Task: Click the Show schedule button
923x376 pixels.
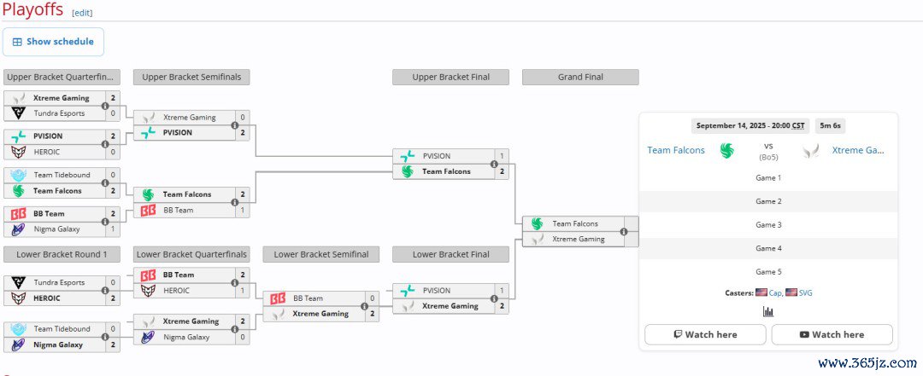Action: coord(53,42)
